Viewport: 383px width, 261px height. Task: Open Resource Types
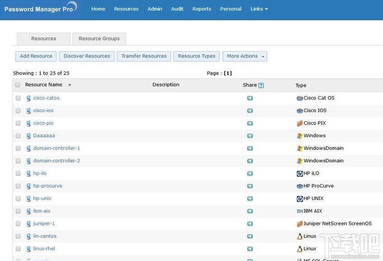[x=197, y=56]
